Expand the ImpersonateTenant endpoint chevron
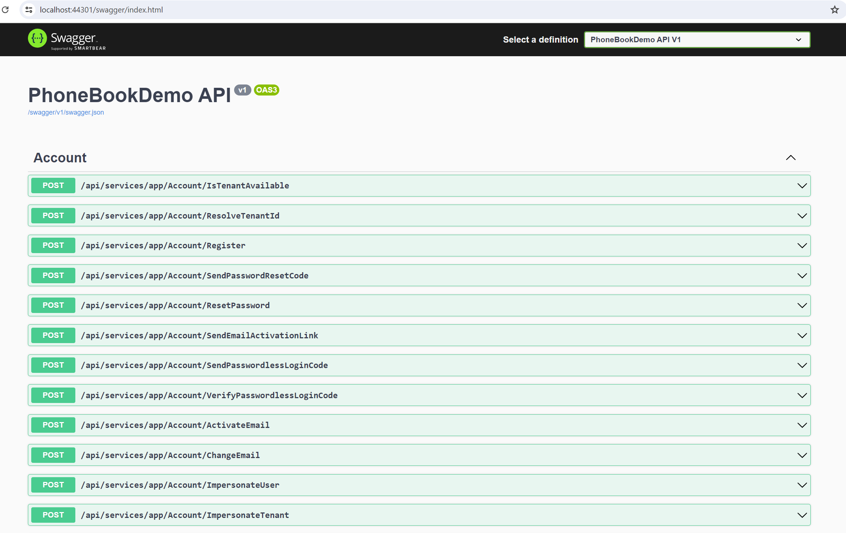The height and width of the screenshot is (533, 846). pyautogui.click(x=802, y=515)
